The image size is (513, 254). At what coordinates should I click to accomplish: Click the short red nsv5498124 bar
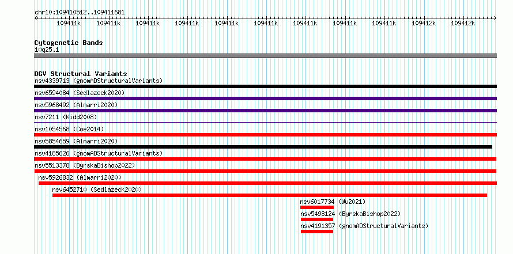(316, 219)
